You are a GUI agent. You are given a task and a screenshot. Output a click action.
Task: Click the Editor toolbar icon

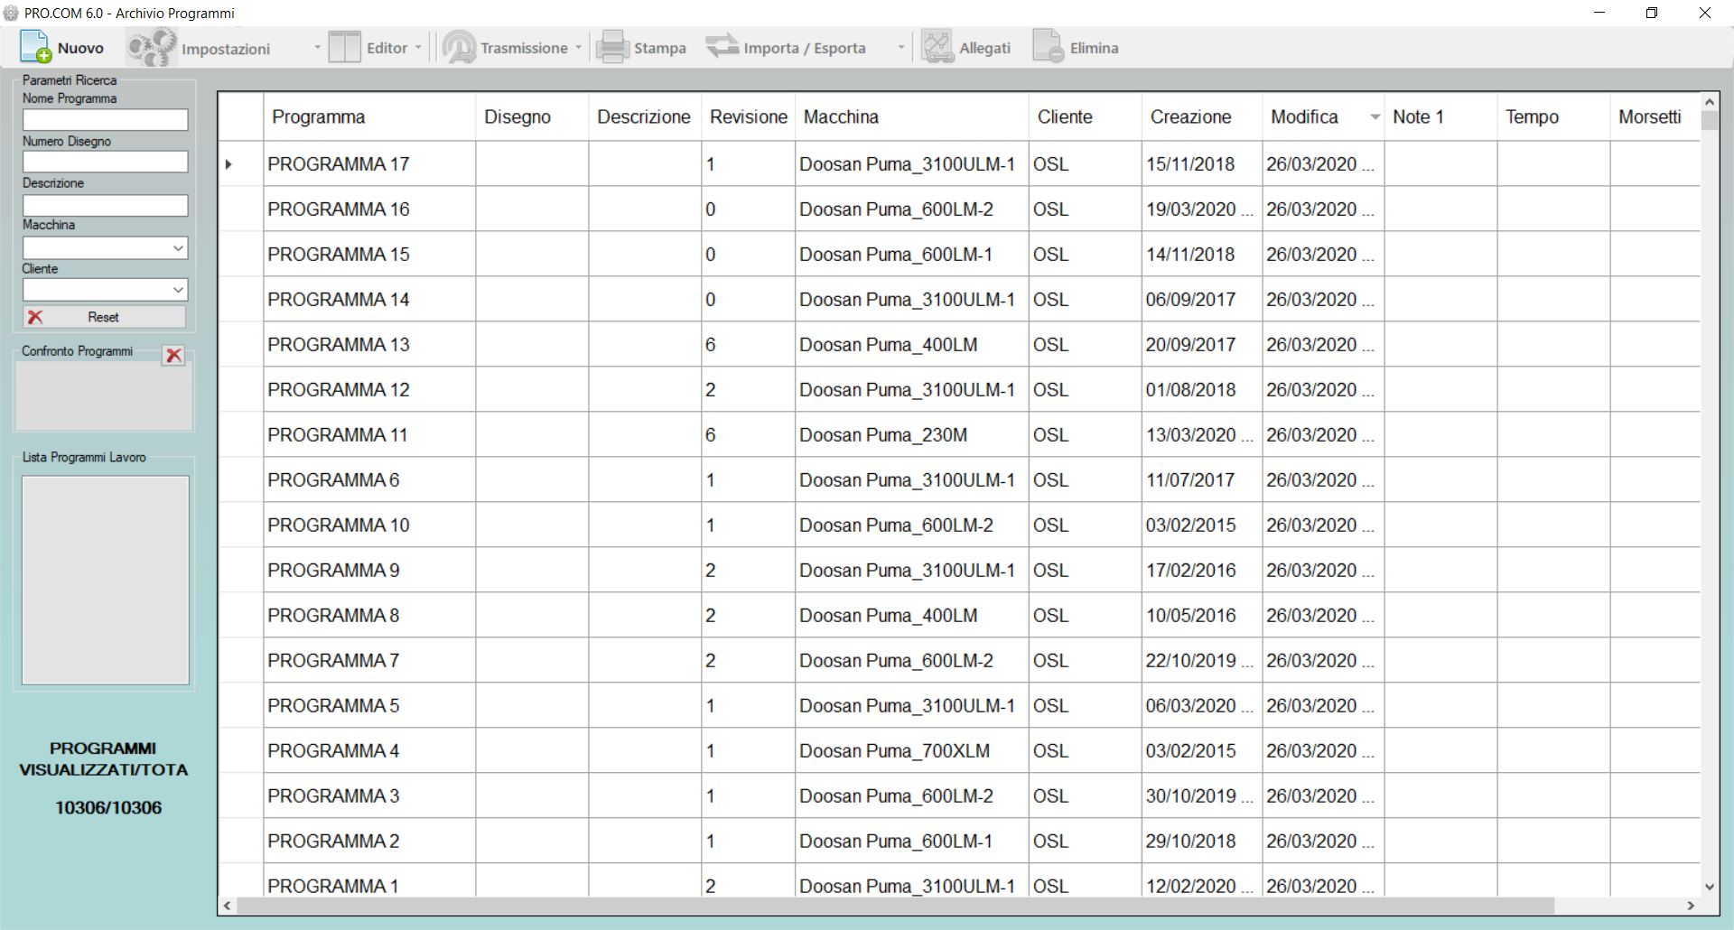(344, 47)
